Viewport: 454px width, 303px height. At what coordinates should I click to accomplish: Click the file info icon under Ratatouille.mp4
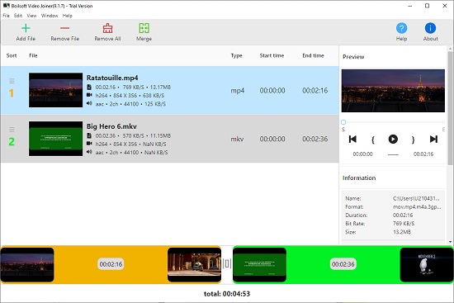[89, 87]
